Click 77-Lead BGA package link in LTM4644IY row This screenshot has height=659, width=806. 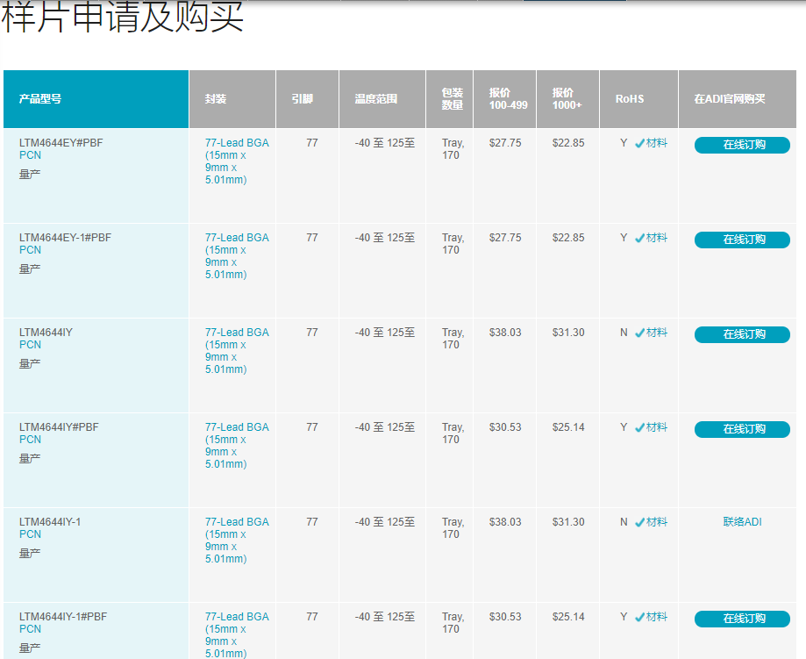pos(237,350)
